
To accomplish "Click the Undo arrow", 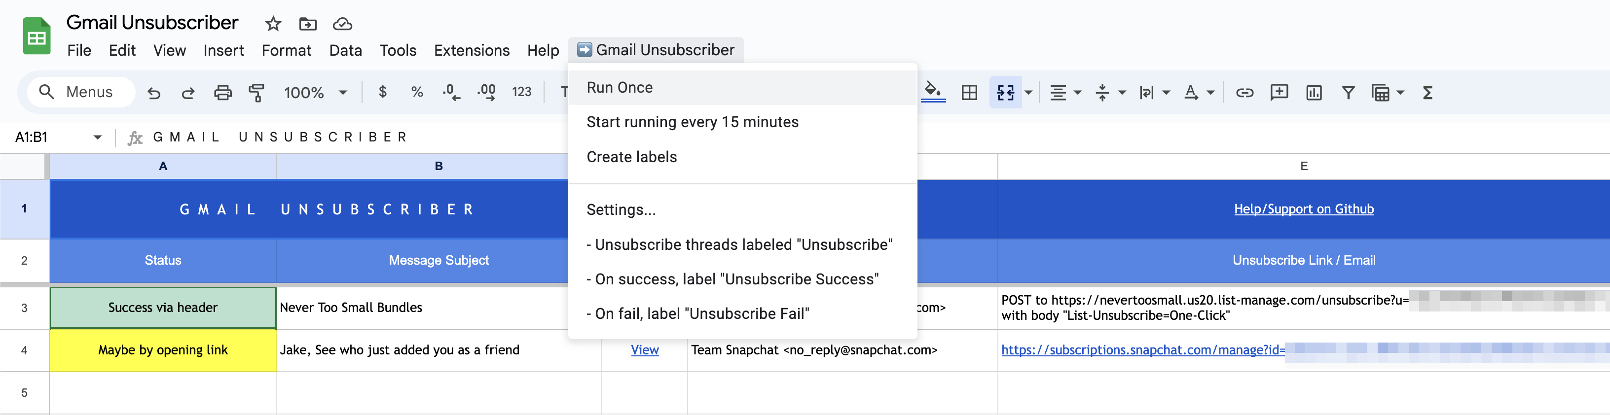I will point(154,92).
